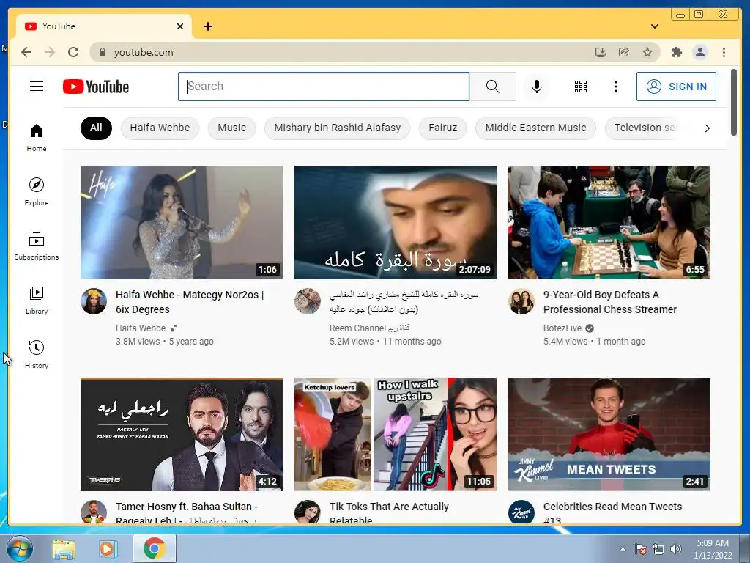Image resolution: width=750 pixels, height=563 pixels.
Task: Click the magnifier search button
Action: 493,87
